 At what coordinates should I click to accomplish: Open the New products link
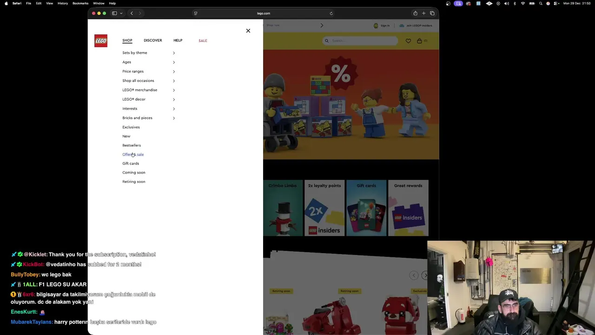point(126,136)
